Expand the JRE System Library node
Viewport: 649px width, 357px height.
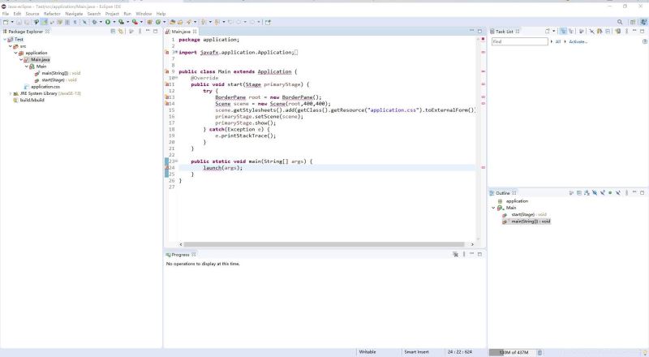(x=11, y=93)
